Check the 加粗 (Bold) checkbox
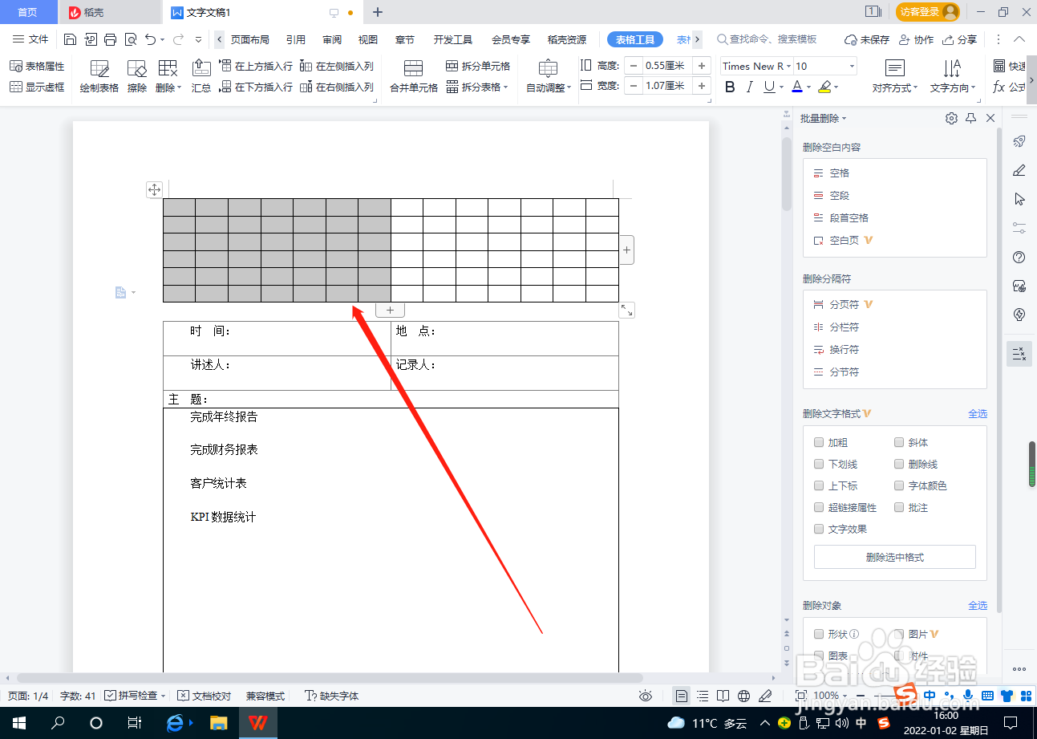This screenshot has height=739, width=1037. [x=818, y=442]
